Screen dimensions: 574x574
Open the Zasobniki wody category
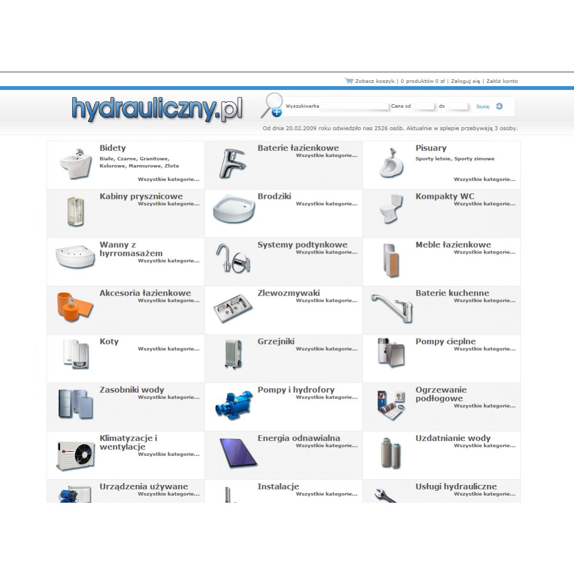132,389
